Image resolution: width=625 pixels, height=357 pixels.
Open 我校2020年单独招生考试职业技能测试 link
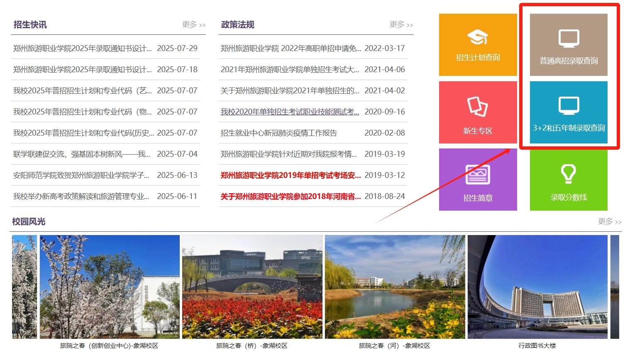pos(290,112)
